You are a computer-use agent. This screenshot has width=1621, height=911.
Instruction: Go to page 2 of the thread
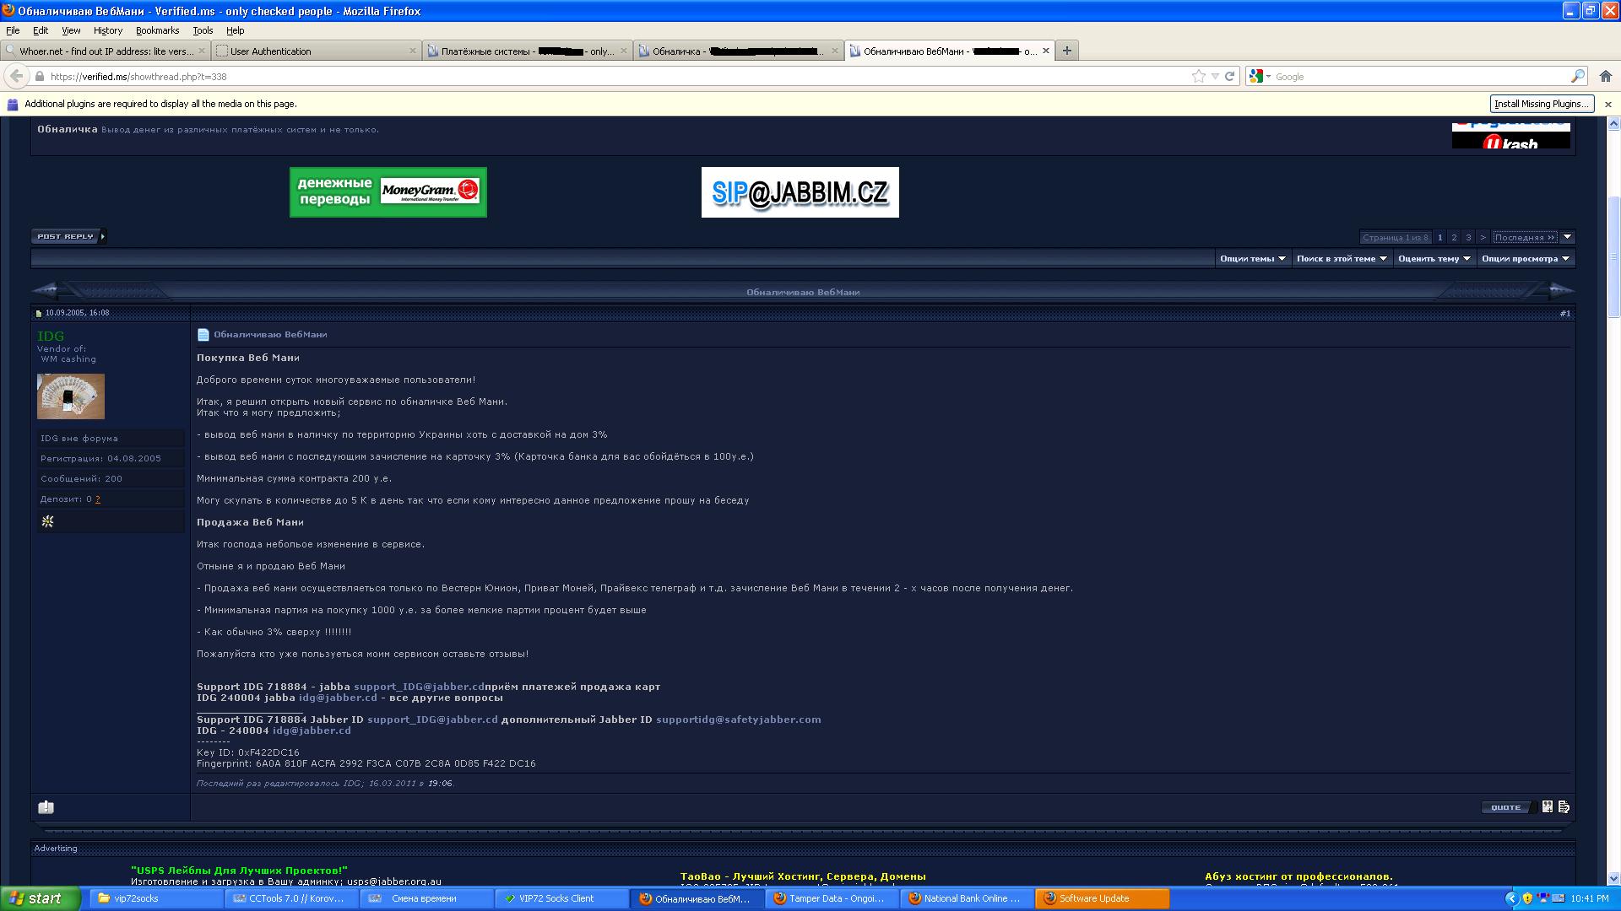click(1454, 237)
